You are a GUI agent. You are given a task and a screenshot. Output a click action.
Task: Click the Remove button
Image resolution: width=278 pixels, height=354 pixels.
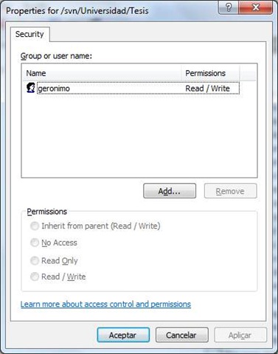(x=230, y=191)
